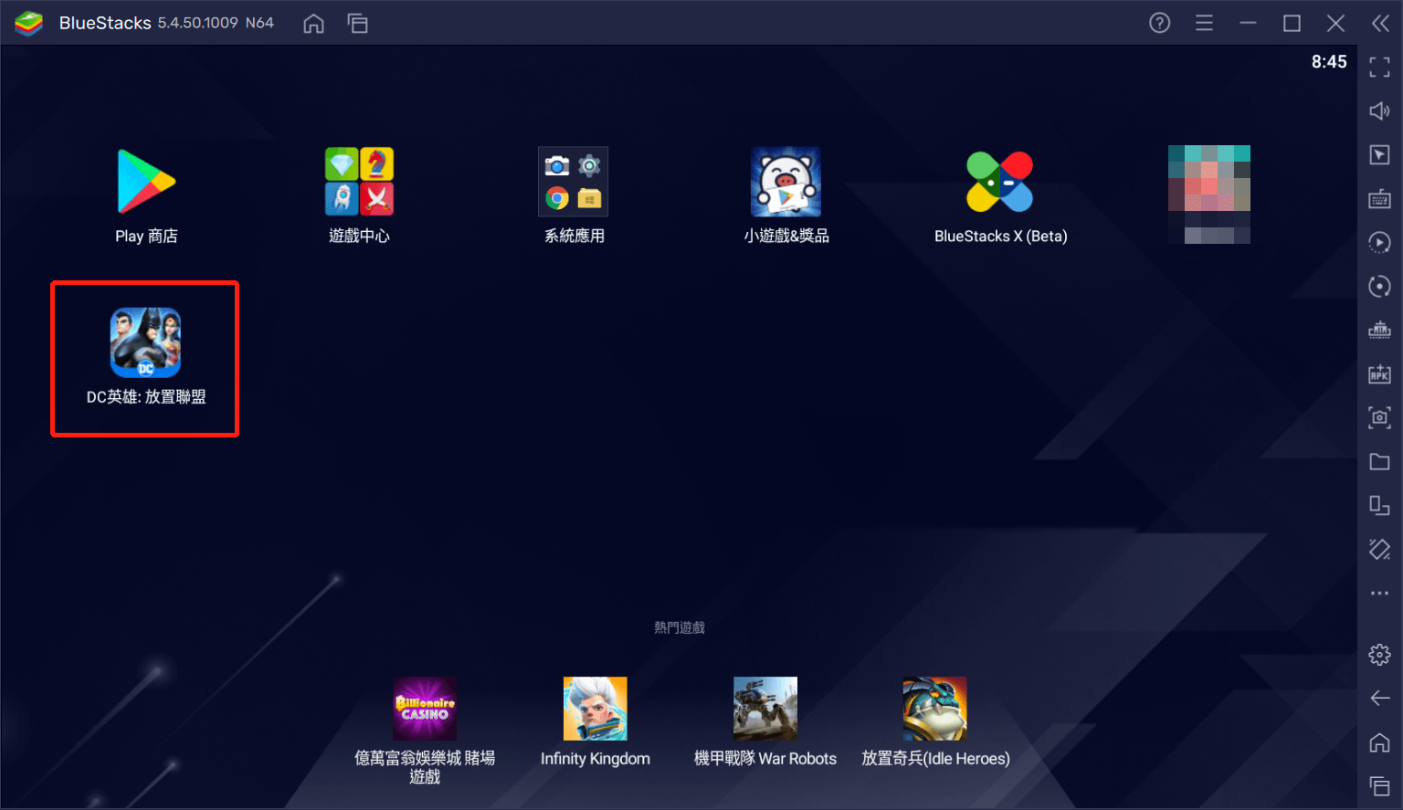Open the hamburger menu in title bar
The height and width of the screenshot is (810, 1403).
tap(1204, 23)
